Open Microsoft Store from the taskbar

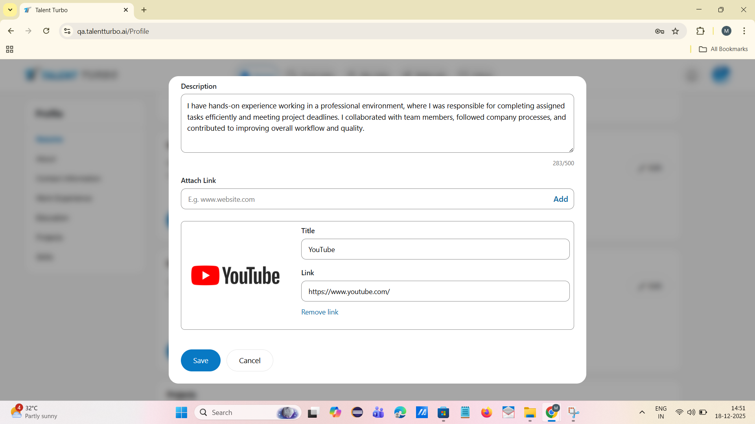444,412
